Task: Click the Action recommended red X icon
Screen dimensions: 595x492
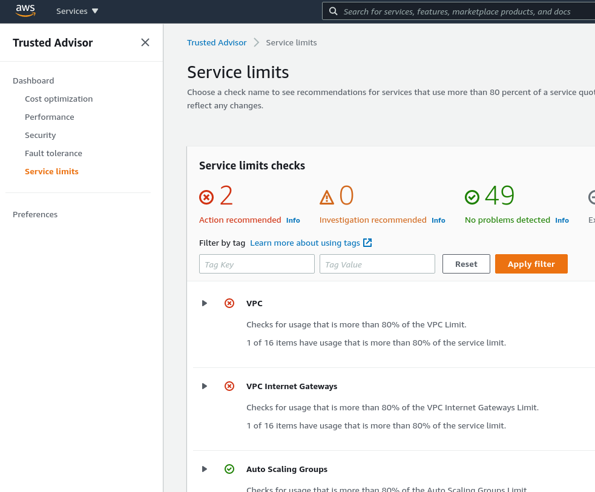Action: 206,197
